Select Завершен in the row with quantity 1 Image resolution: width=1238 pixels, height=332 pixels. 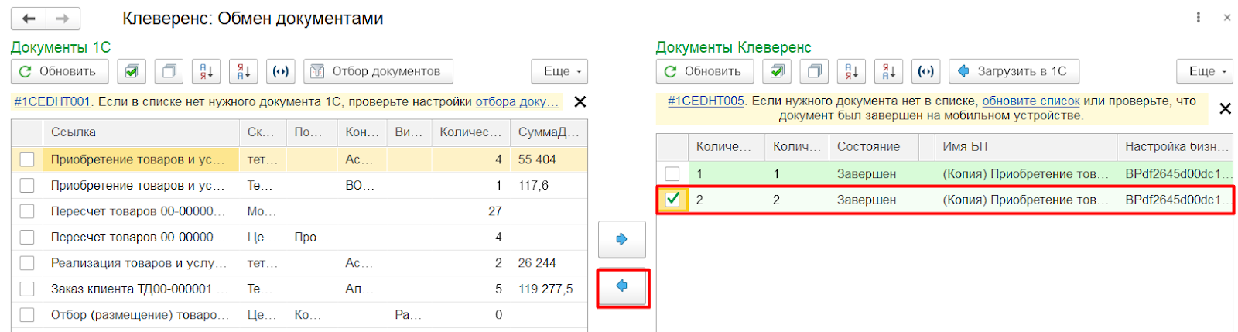point(867,174)
